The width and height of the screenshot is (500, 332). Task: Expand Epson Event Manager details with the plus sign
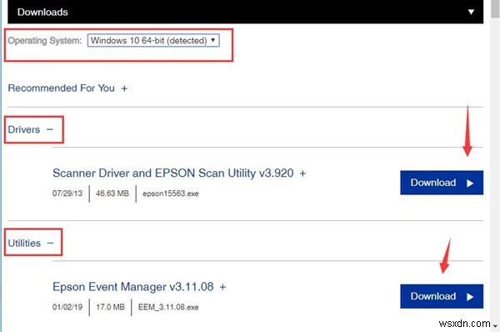(x=222, y=287)
